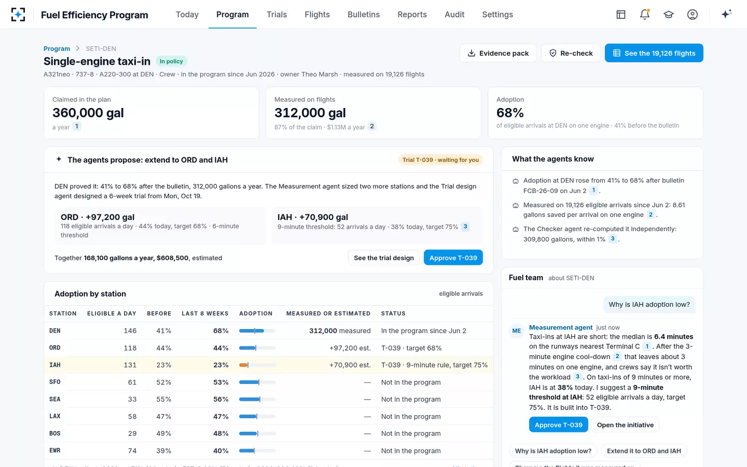Click citation 3 after the workload in chat
Screen dimensions: 747x467
pos(577,377)
